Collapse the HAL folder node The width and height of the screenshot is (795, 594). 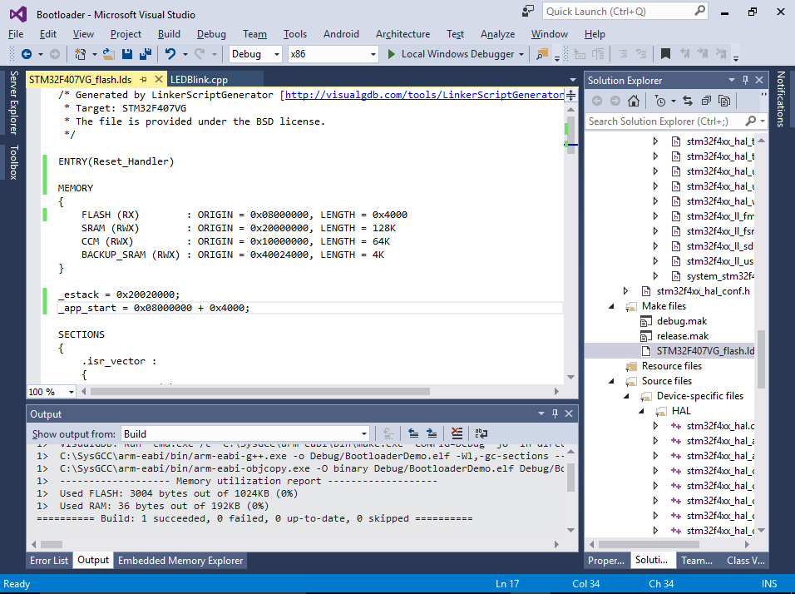point(641,411)
